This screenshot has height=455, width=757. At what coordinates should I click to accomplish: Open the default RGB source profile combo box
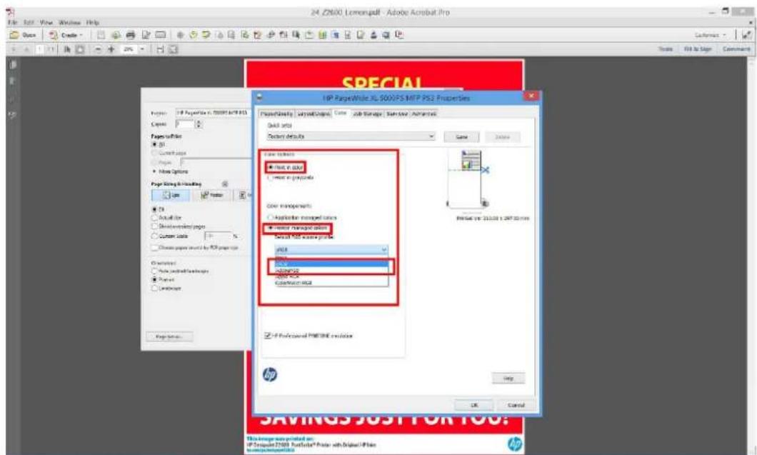pos(331,250)
